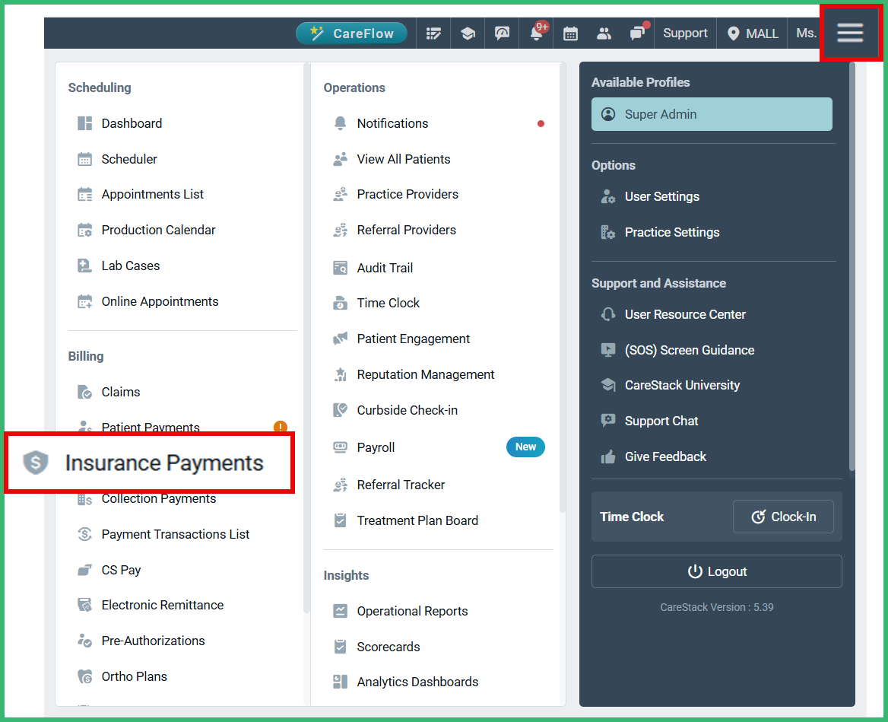Open the Scheduler from the Scheduling menu
Image resolution: width=888 pixels, height=722 pixels.
128,159
